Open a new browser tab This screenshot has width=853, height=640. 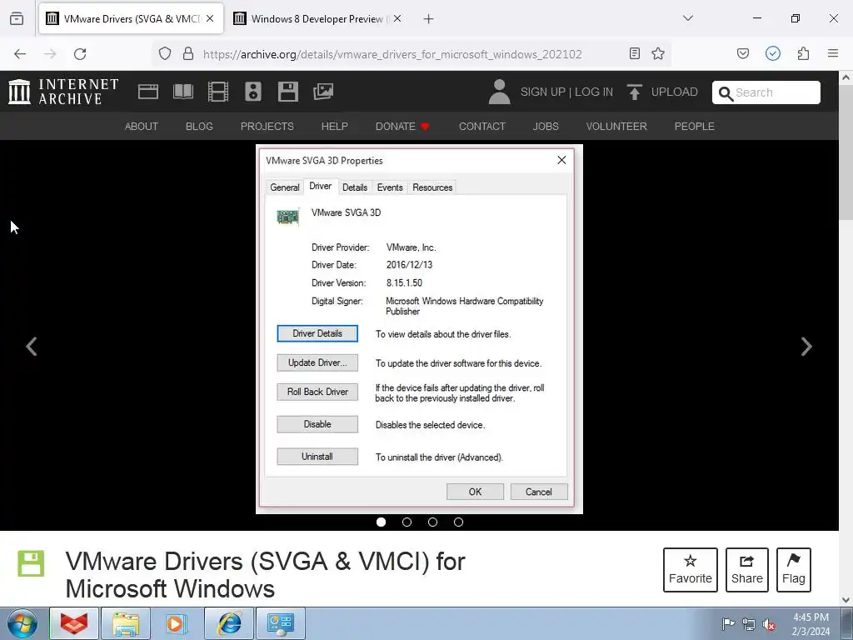pyautogui.click(x=428, y=19)
